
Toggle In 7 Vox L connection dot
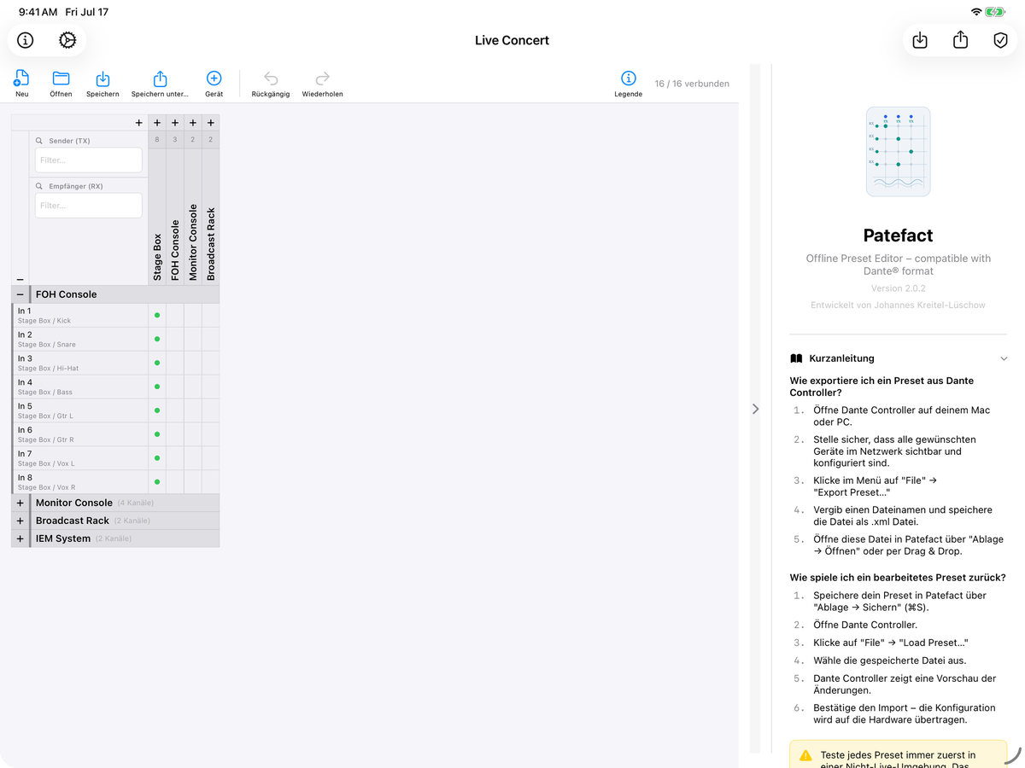(157, 458)
